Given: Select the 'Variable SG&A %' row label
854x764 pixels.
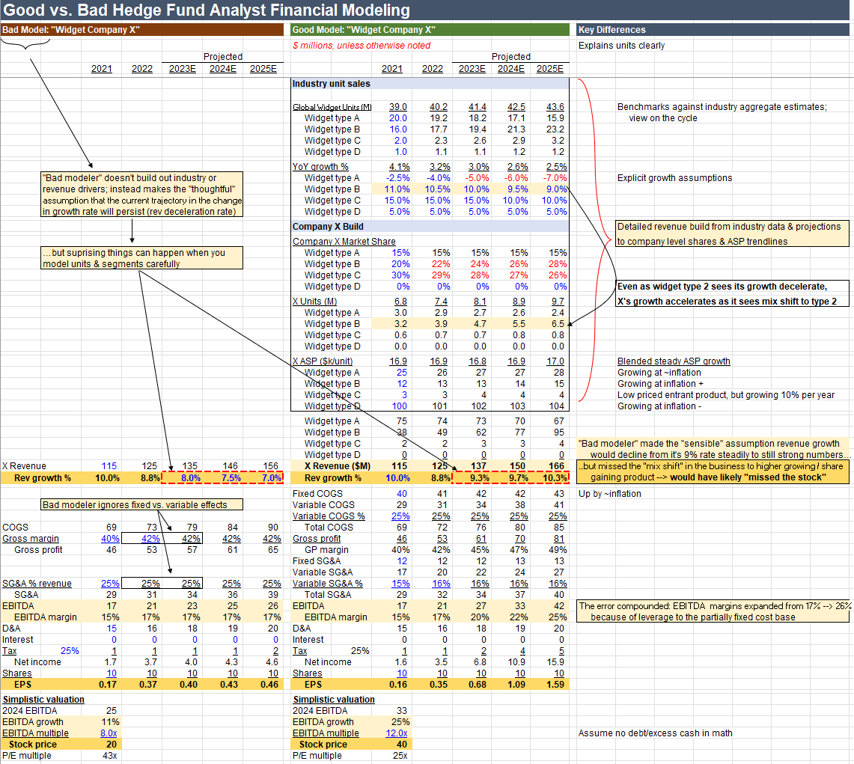Looking at the screenshot, I should point(327,583).
